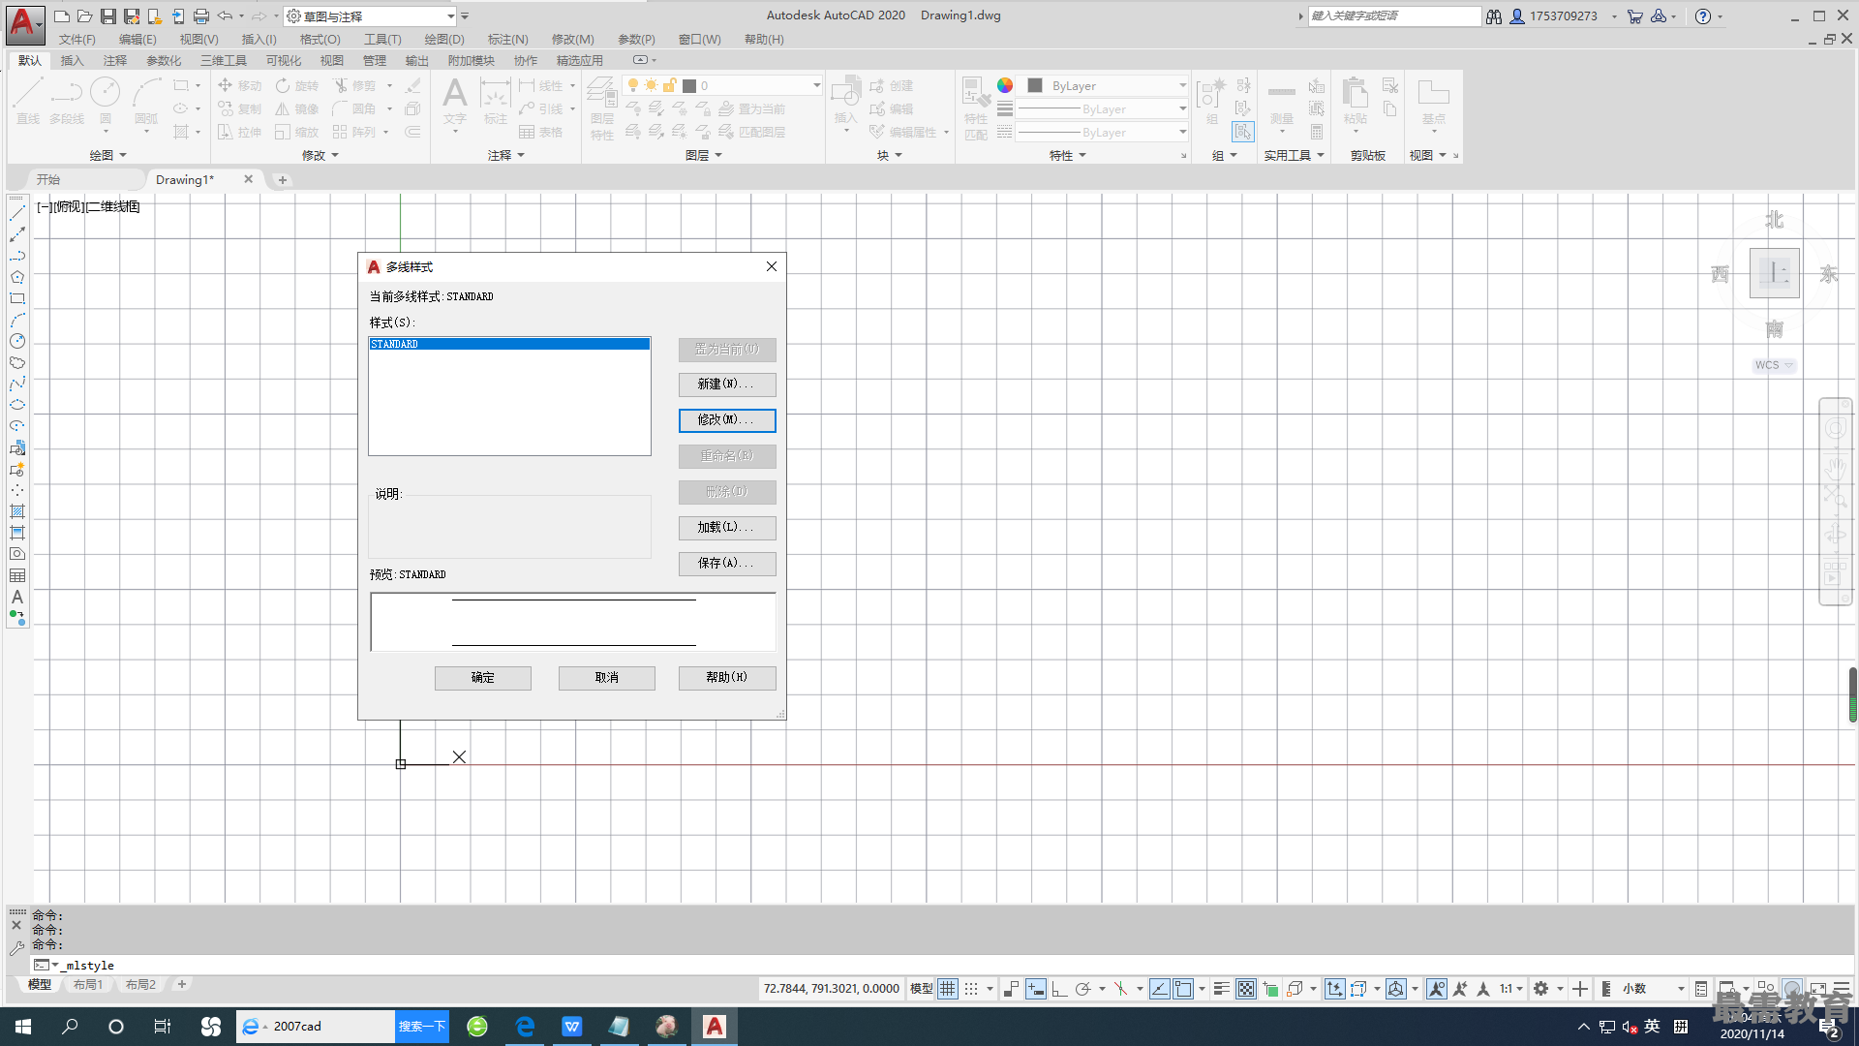
Task: Click the multiline preview thumbnail
Action: 572,622
